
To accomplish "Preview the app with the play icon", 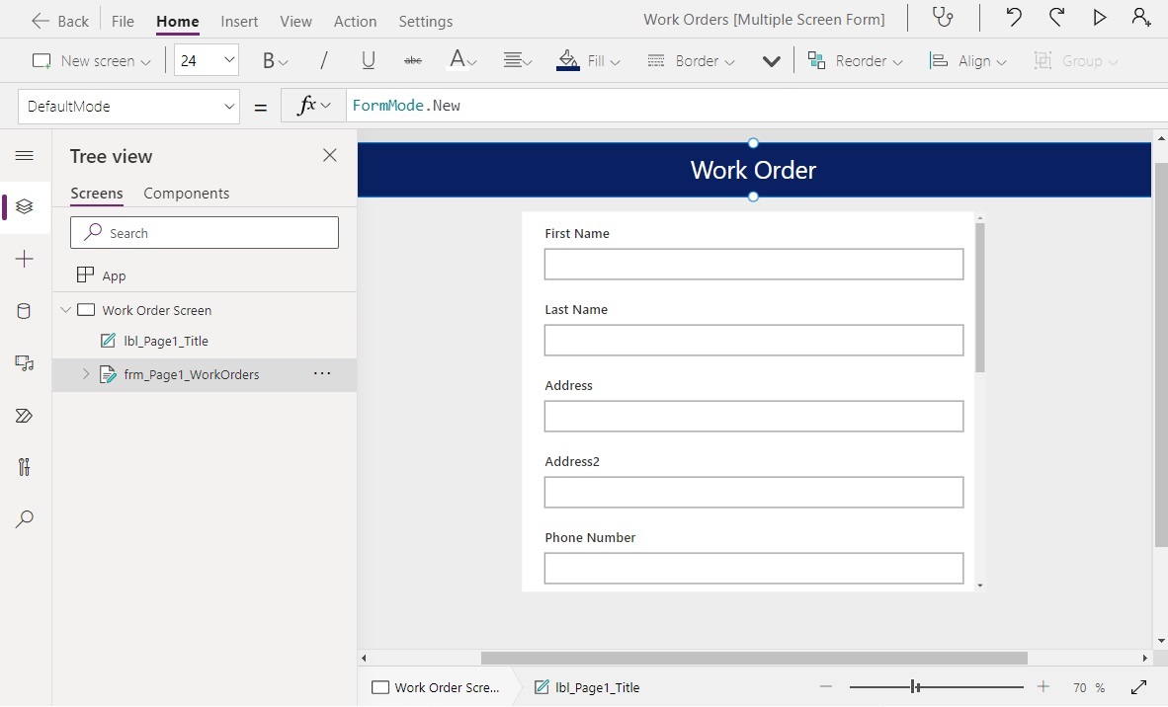I will click(x=1100, y=18).
